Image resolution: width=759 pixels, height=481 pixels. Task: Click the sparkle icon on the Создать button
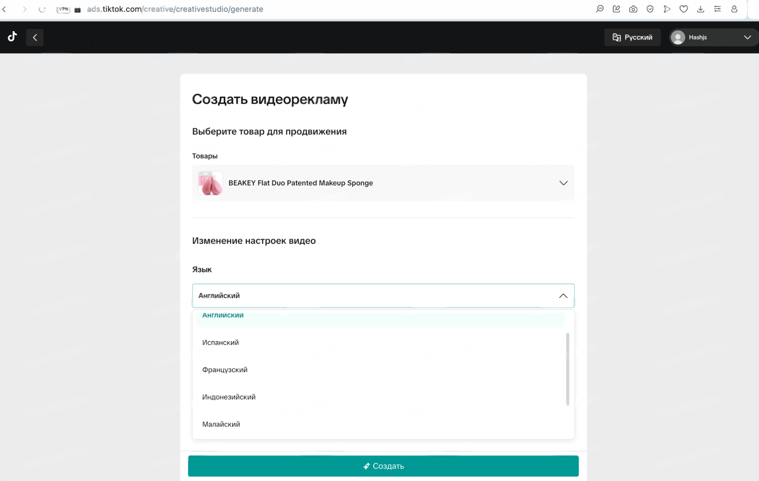pyautogui.click(x=366, y=466)
